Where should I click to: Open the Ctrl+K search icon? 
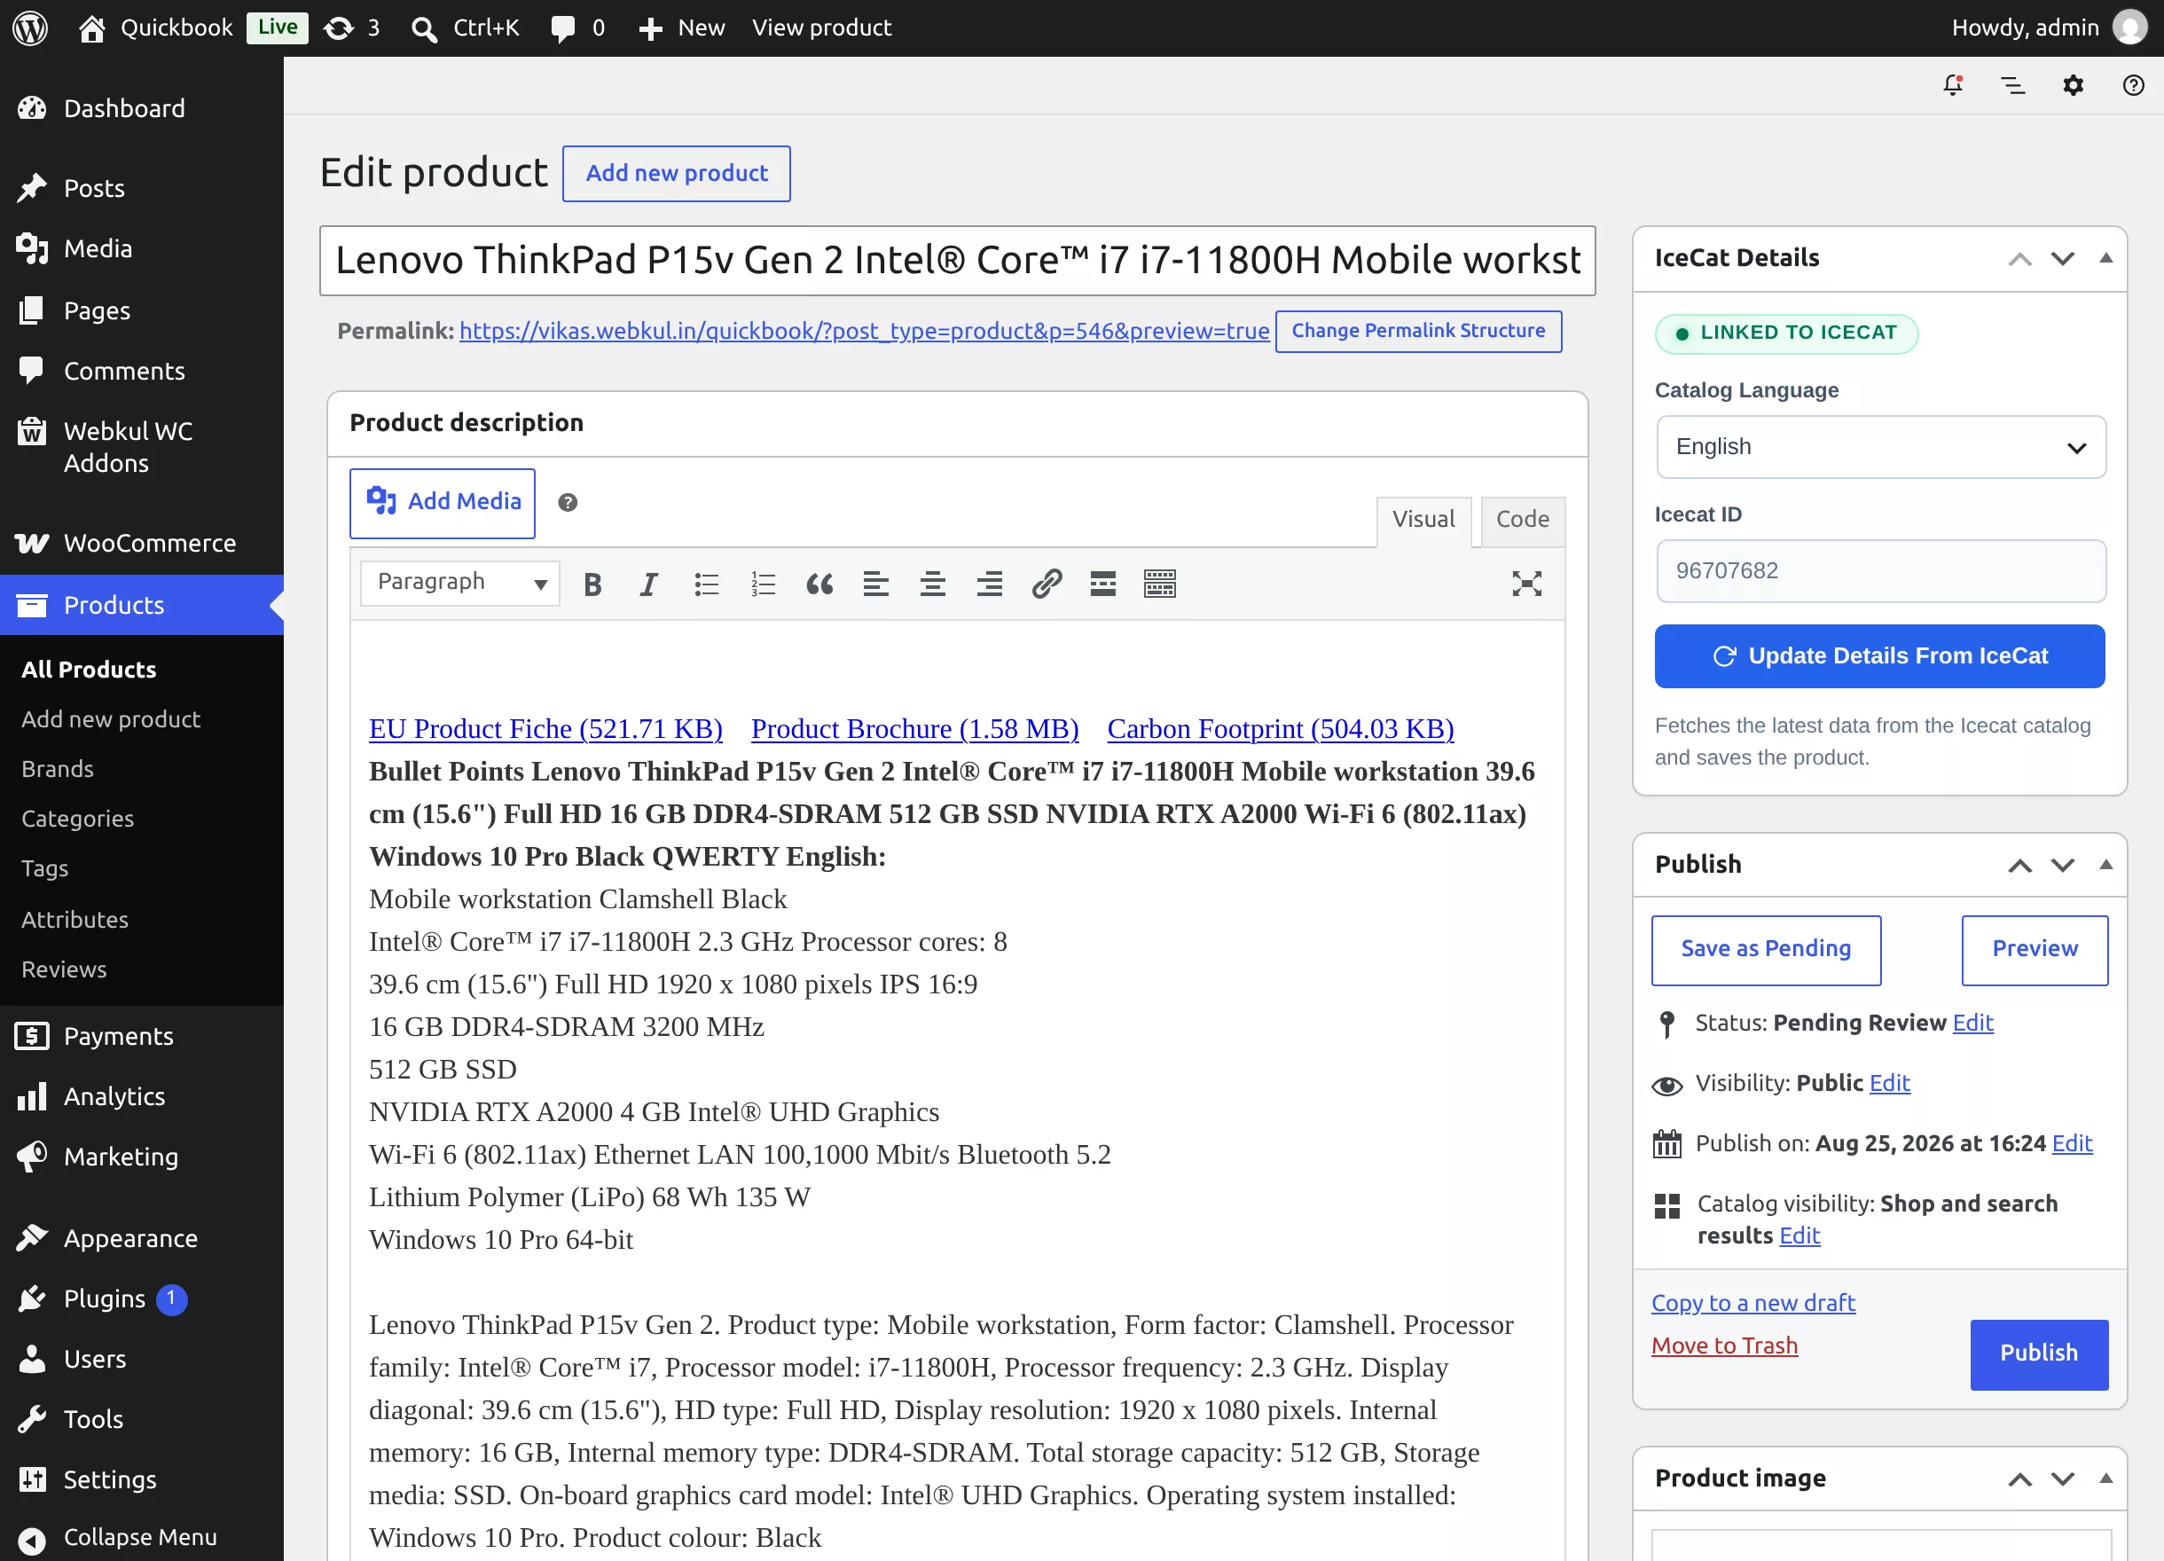pos(424,28)
